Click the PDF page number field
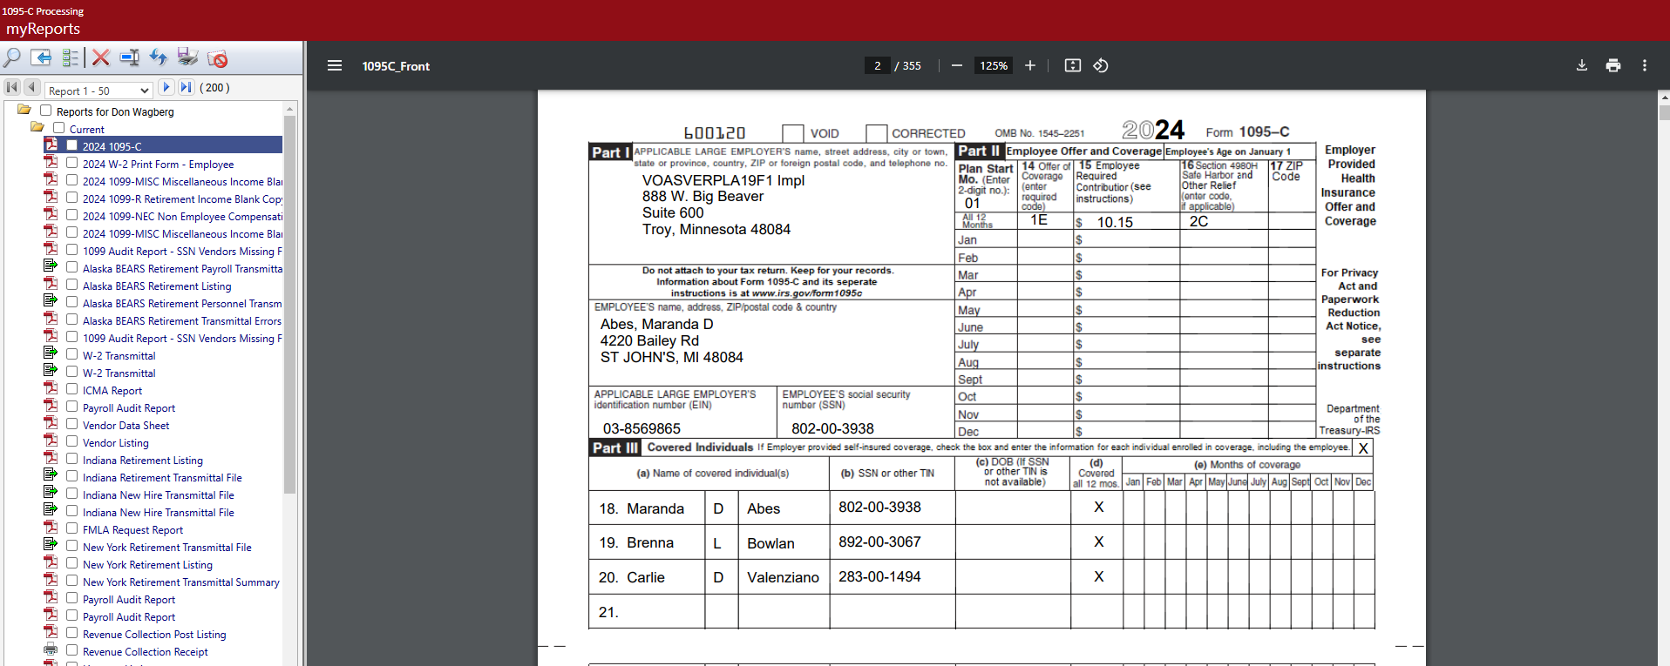This screenshot has width=1670, height=666. [x=877, y=65]
